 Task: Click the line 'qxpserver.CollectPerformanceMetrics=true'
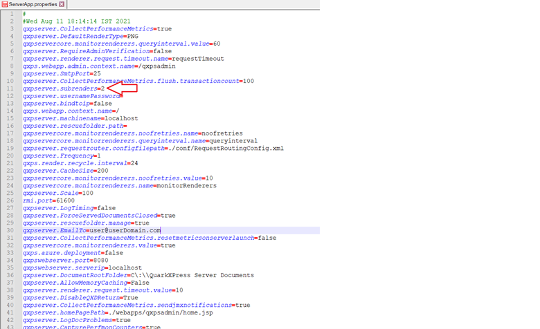tap(97, 29)
